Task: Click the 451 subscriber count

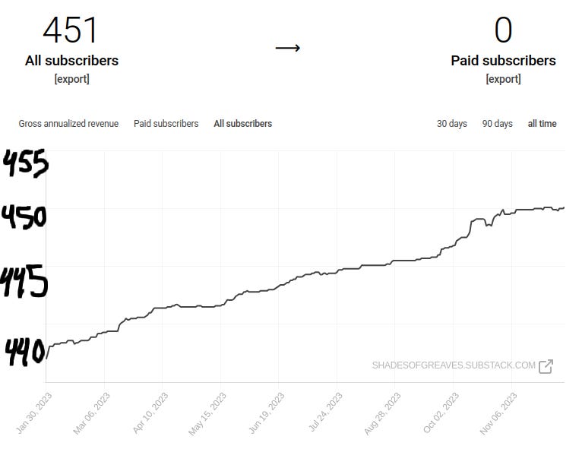Action: (x=71, y=30)
